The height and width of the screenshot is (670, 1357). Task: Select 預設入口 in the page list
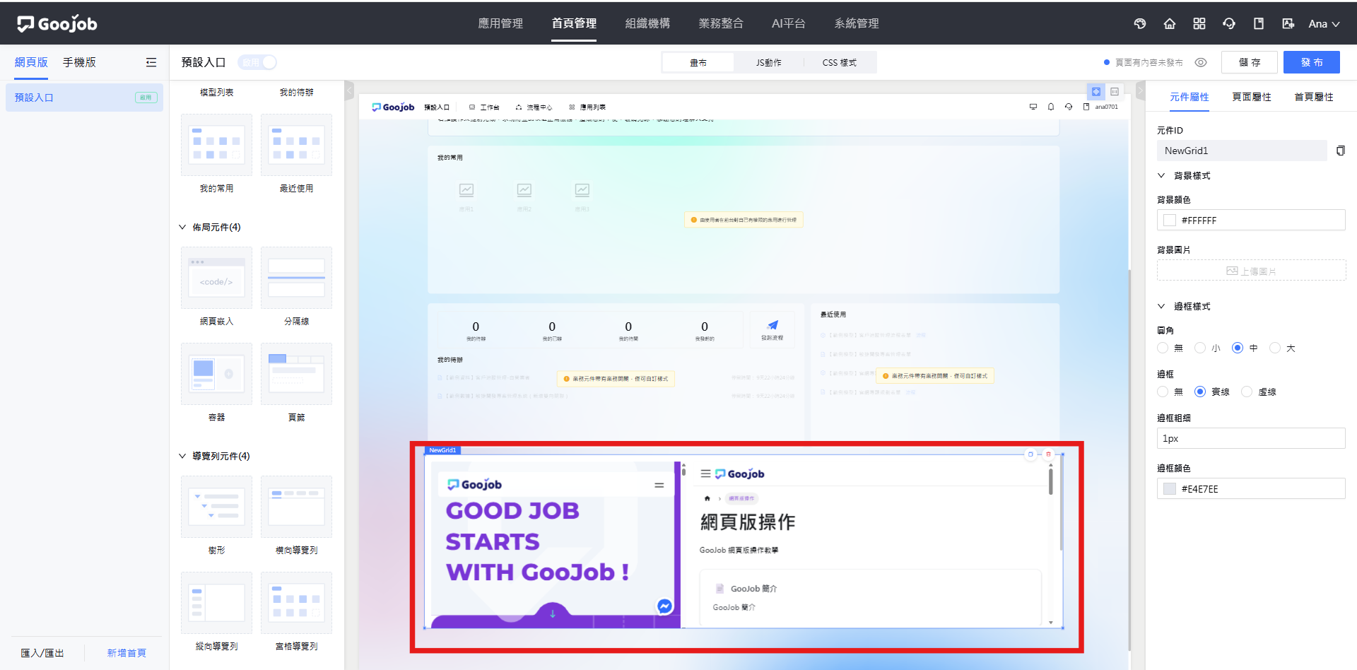tap(84, 98)
